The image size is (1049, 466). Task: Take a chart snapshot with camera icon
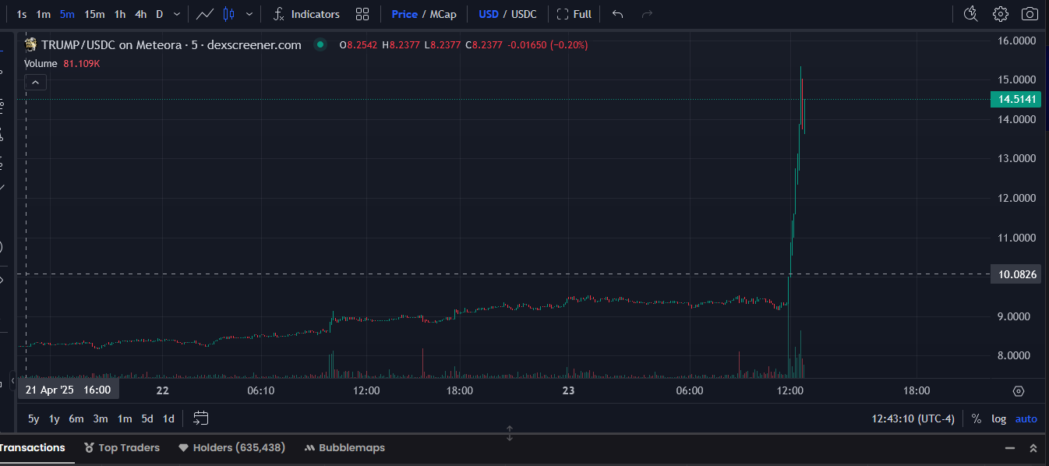coord(1030,14)
